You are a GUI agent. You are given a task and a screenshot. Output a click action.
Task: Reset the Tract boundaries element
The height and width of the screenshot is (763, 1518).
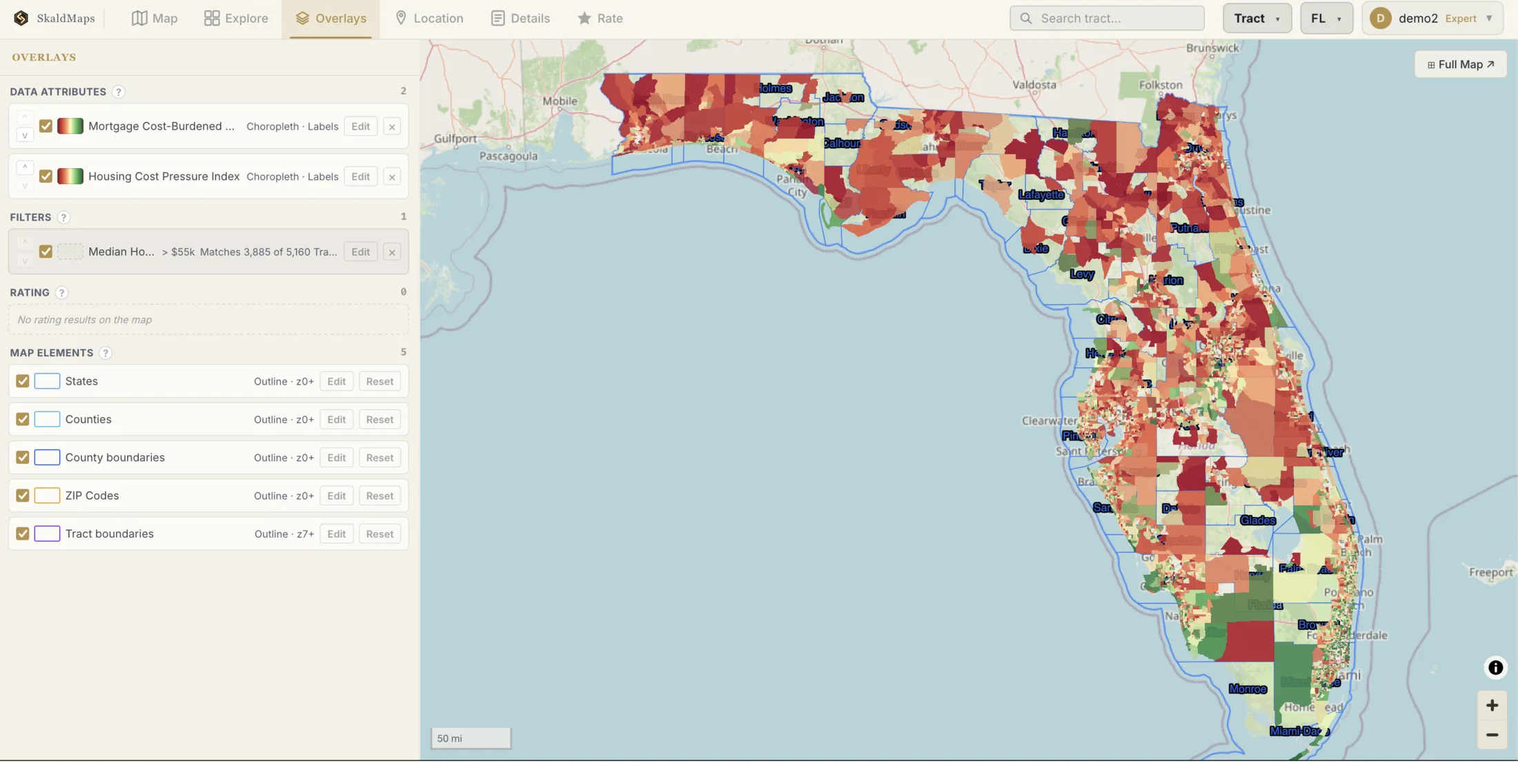coord(379,533)
